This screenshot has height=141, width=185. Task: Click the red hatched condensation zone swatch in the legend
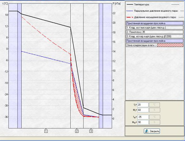pos(170,45)
